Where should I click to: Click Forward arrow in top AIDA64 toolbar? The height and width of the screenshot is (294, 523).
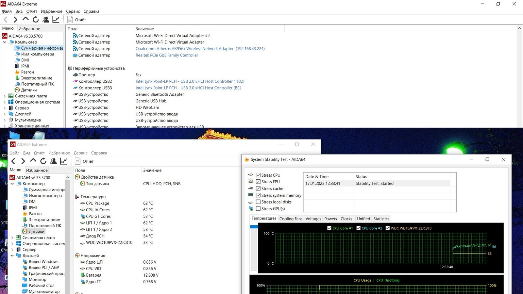tap(15, 20)
